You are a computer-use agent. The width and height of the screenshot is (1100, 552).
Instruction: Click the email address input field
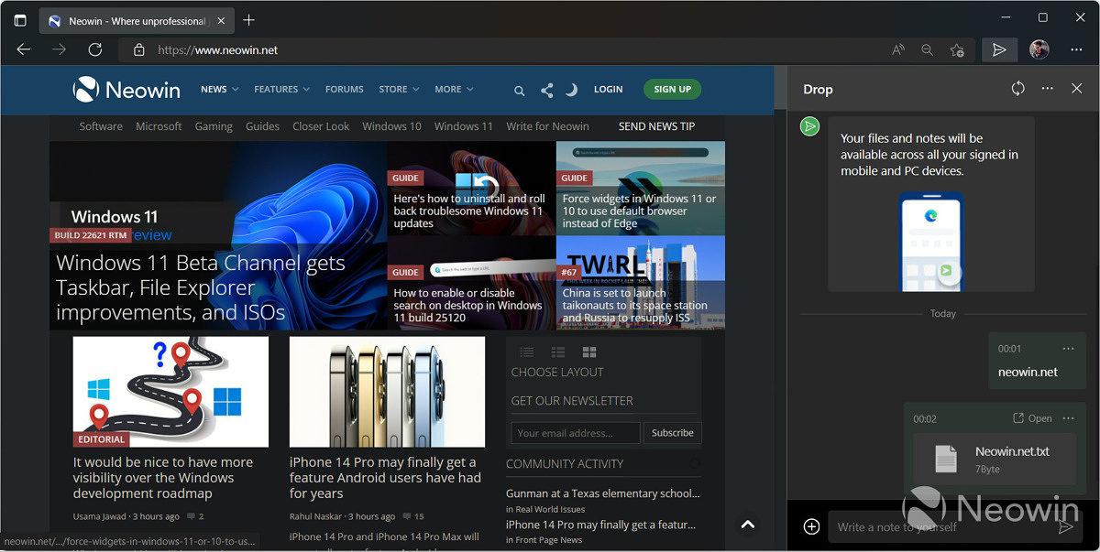click(x=575, y=433)
